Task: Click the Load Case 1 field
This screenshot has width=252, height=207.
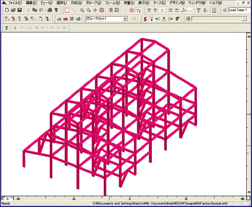Action: coord(240,10)
